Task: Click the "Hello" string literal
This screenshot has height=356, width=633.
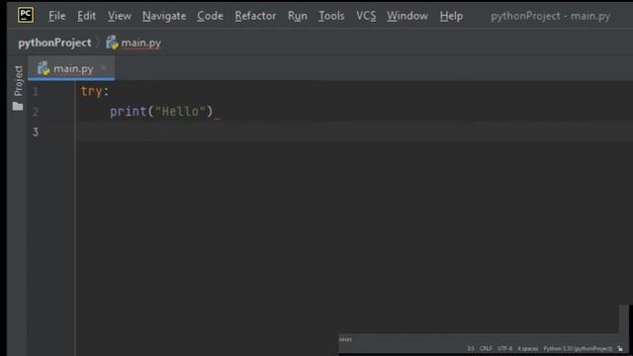Action: click(180, 112)
